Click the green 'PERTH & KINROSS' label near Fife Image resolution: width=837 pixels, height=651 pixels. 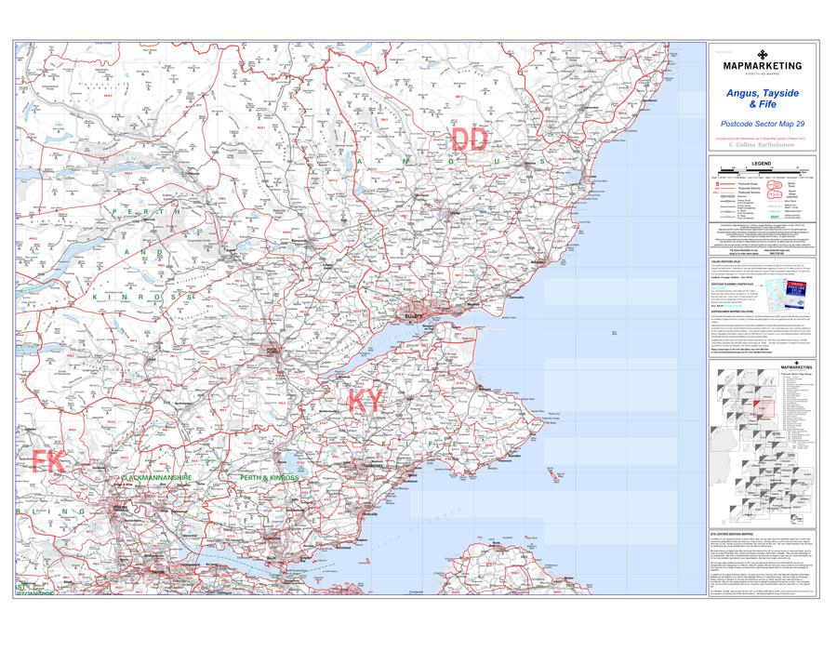[270, 478]
